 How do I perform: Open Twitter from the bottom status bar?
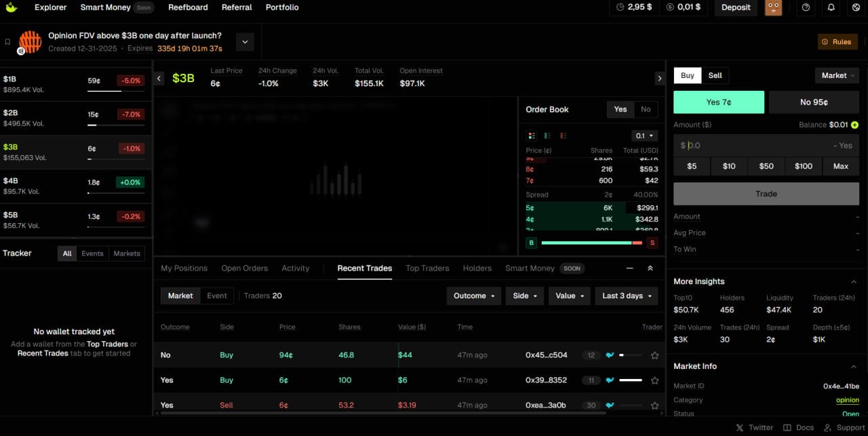point(754,427)
